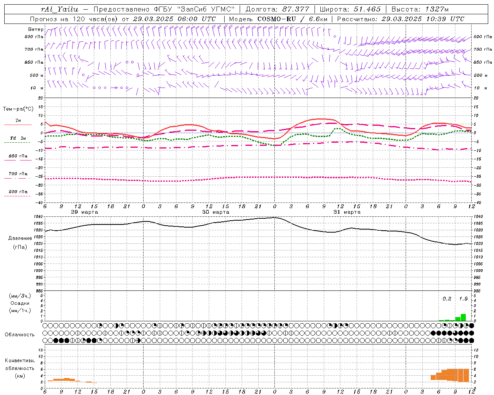The width and height of the screenshot is (494, 395).
Task: Select the text Прогноз на 120 часа(ов)
Action: (74, 19)
